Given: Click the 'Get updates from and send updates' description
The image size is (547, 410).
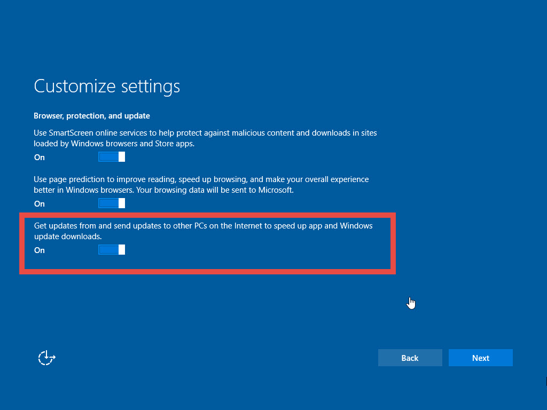Looking at the screenshot, I should coord(204,231).
